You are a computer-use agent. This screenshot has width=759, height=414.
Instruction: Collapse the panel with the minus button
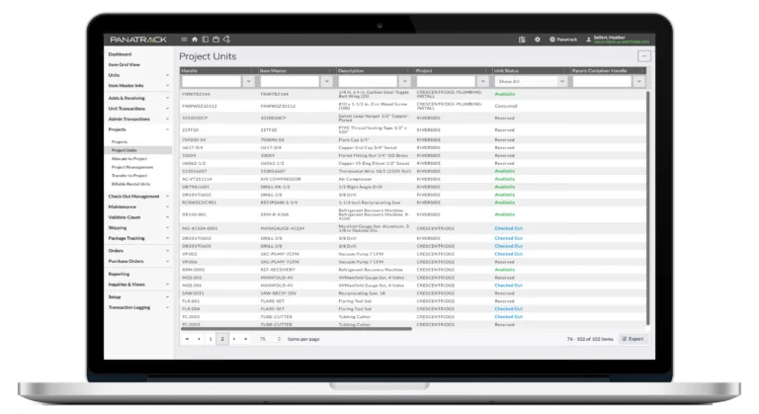(643, 56)
